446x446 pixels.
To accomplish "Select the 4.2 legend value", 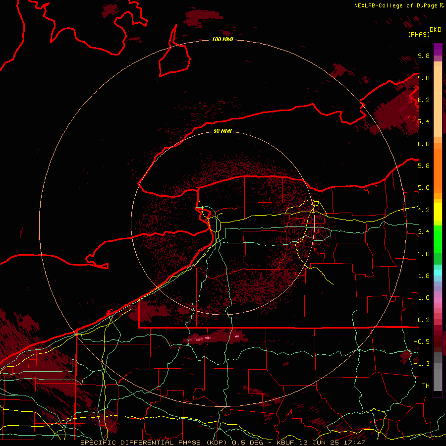I will 424,210.
